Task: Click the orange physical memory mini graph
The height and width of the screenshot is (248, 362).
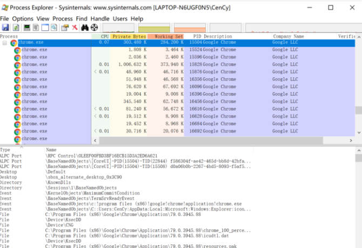Action: (x=190, y=28)
